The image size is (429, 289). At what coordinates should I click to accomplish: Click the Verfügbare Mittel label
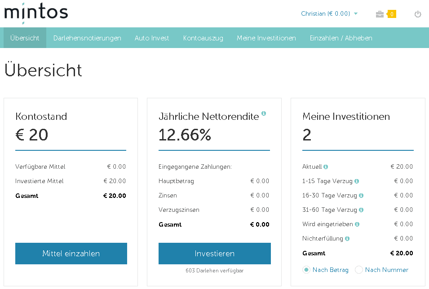click(40, 167)
